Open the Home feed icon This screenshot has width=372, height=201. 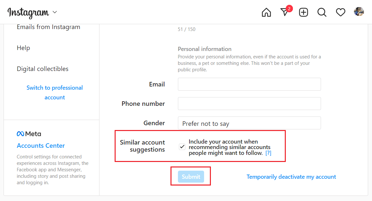266,12
